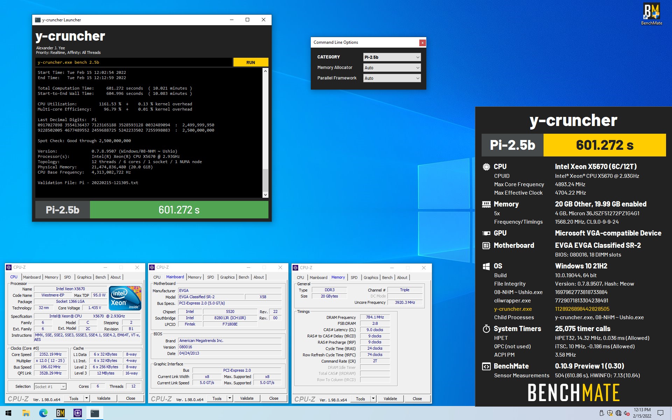Click the y-cruncher Launcher title bar icon
672x420 pixels.
(x=38, y=20)
